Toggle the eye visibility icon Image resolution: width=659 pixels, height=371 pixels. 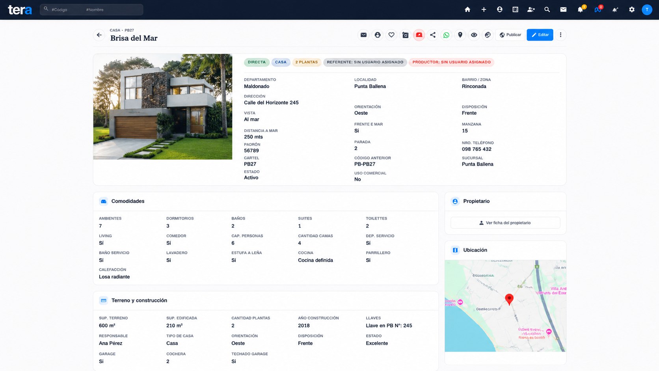[x=474, y=35]
